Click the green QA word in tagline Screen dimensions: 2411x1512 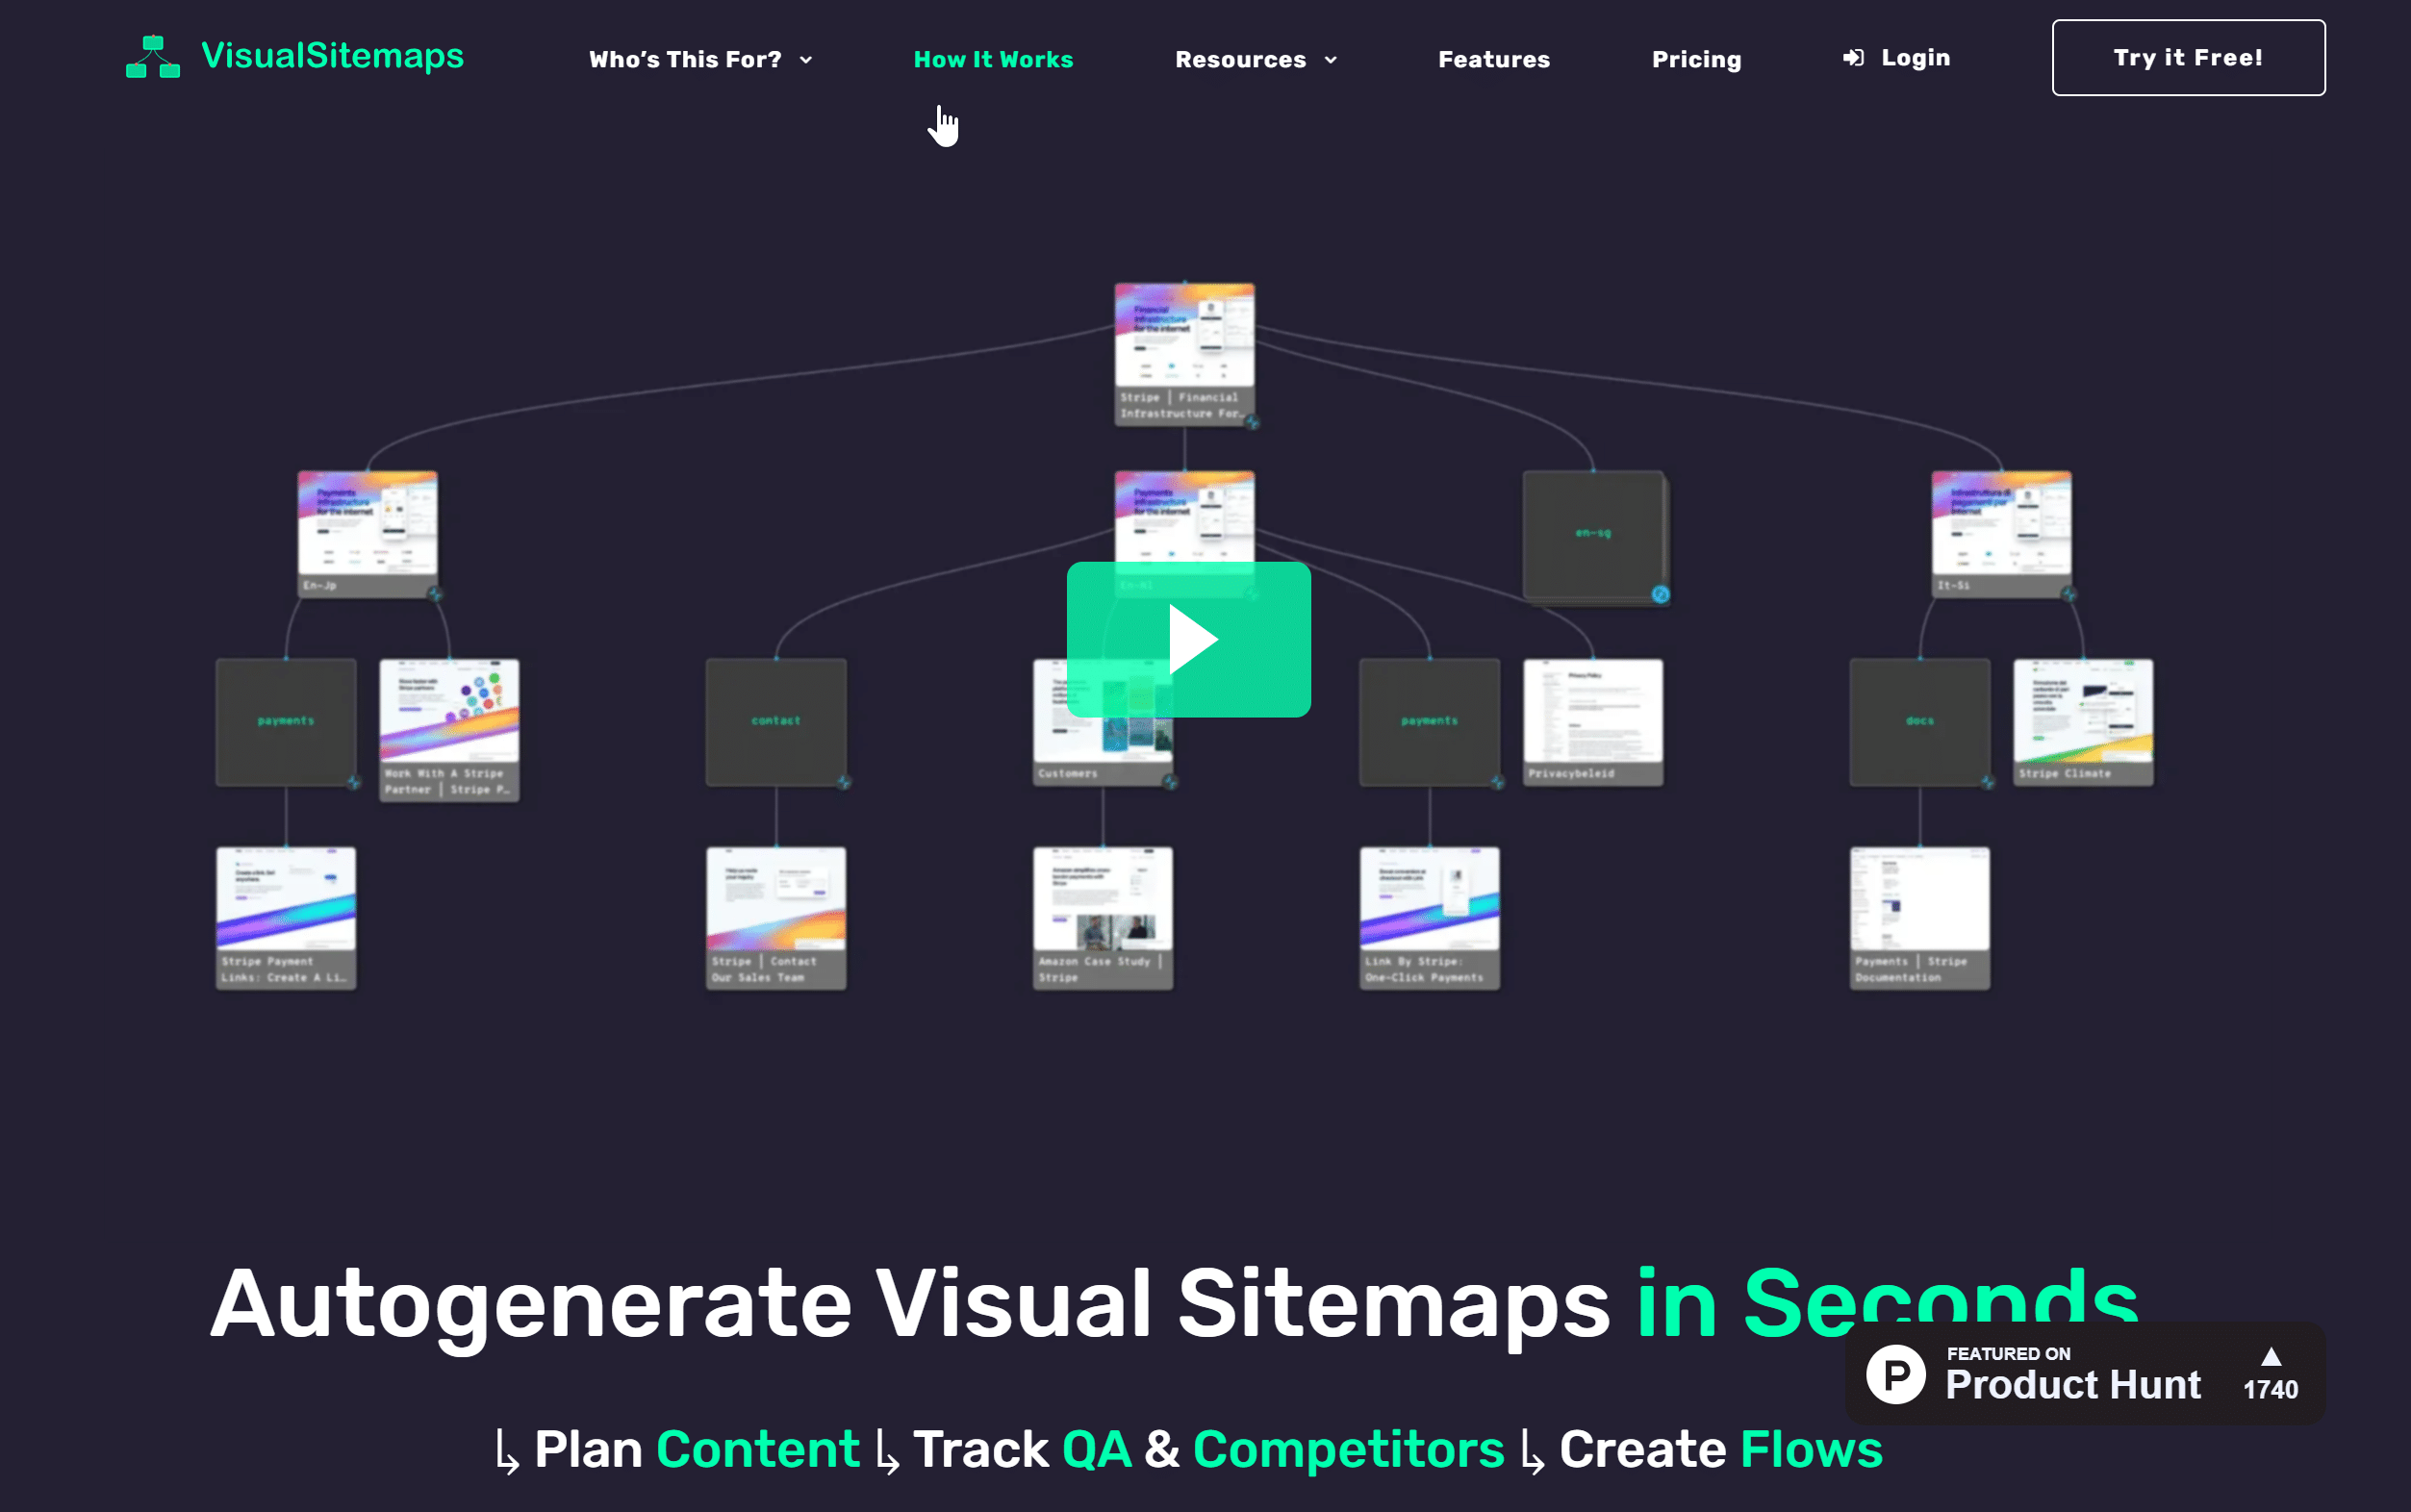1096,1449
